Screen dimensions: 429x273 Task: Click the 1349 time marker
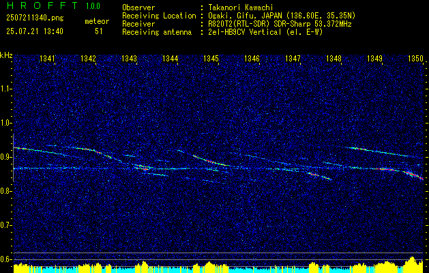(374, 58)
